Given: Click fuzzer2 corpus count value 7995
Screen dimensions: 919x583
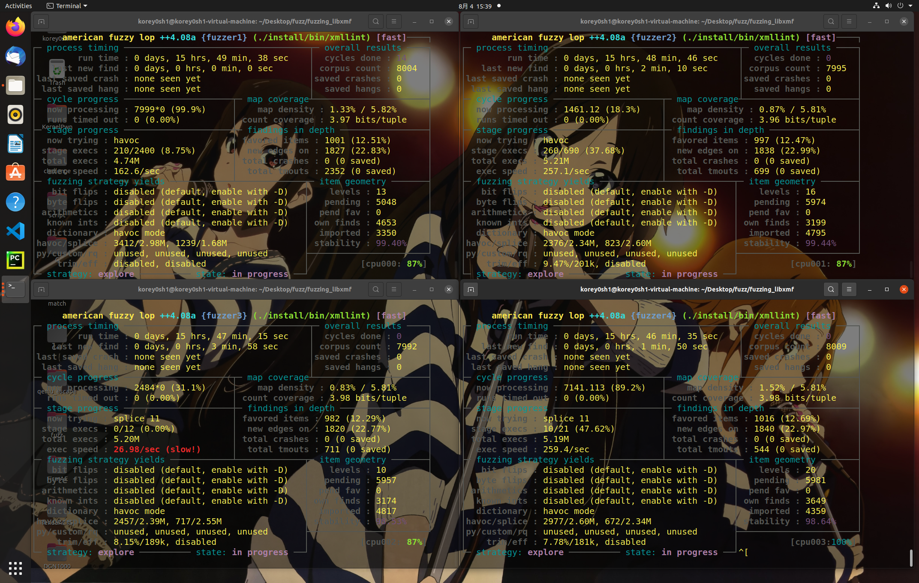Looking at the screenshot, I should coord(836,68).
